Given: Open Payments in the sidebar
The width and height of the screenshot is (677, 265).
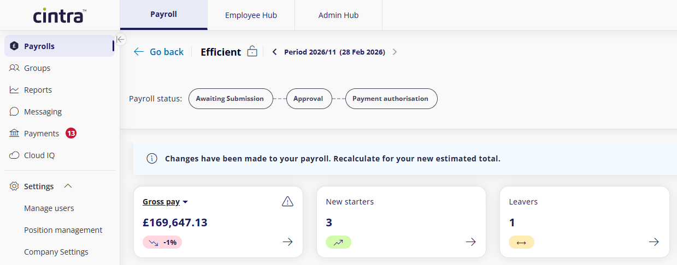Looking at the screenshot, I should pos(42,134).
